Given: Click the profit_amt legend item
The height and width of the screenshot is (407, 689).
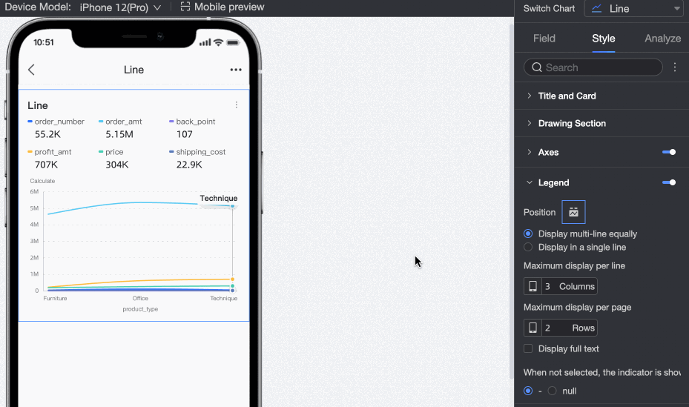Looking at the screenshot, I should click(x=49, y=159).
